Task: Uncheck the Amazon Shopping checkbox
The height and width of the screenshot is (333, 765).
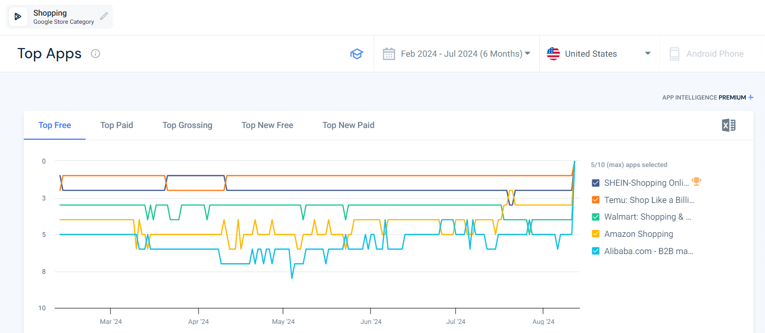Action: (x=595, y=234)
